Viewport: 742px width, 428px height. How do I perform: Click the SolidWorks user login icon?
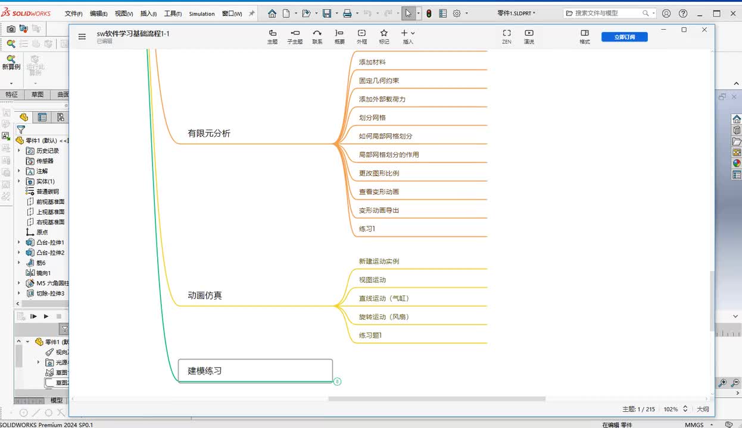point(666,13)
